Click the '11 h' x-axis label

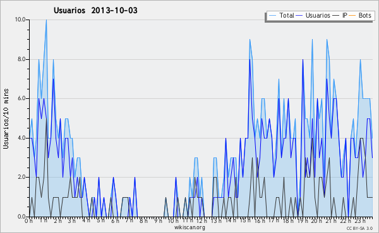pos(188,220)
